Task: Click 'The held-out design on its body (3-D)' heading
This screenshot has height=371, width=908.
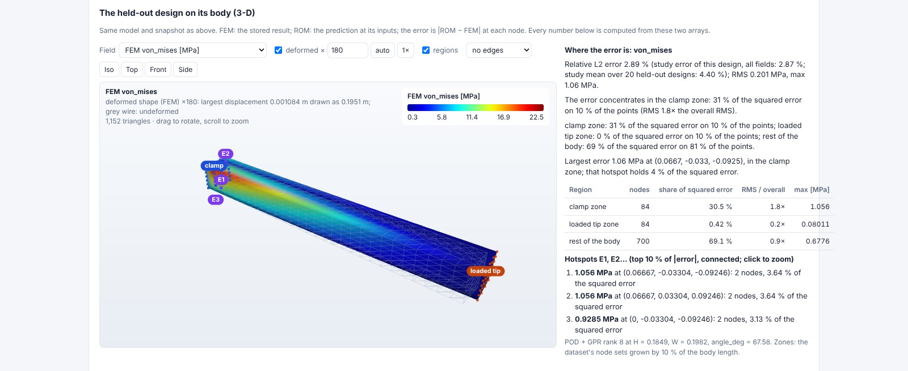Action: [177, 12]
